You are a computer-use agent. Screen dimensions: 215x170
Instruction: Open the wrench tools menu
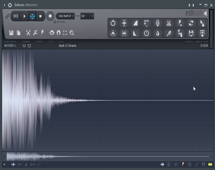tap(35, 33)
